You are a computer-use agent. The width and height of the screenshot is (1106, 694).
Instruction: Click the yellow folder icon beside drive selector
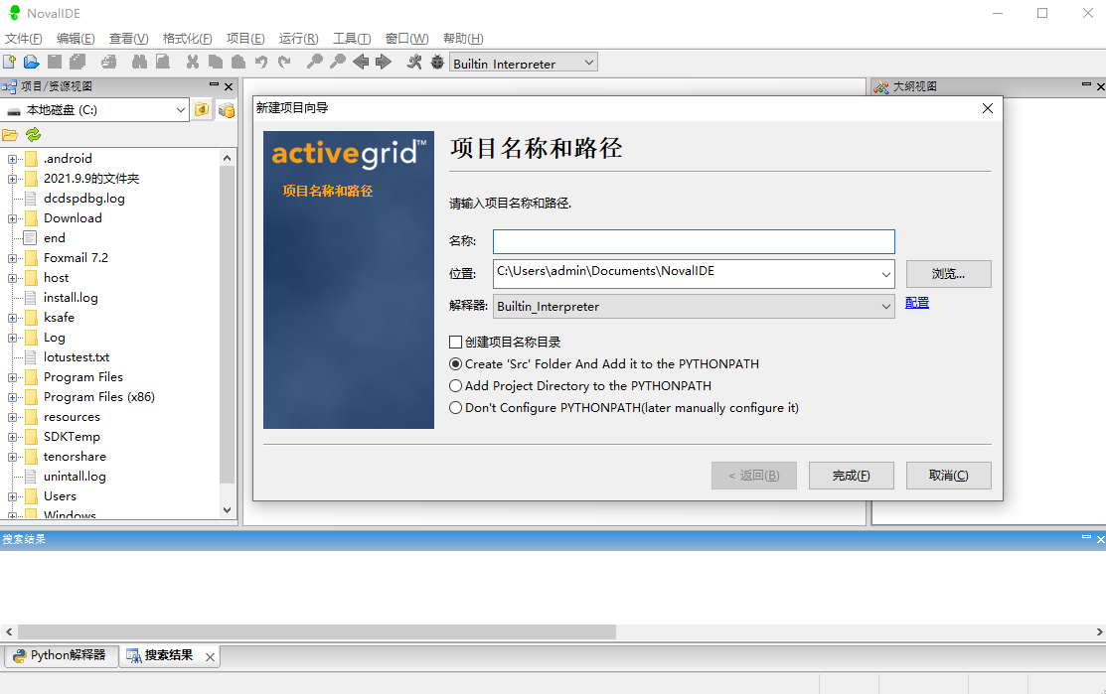(202, 110)
